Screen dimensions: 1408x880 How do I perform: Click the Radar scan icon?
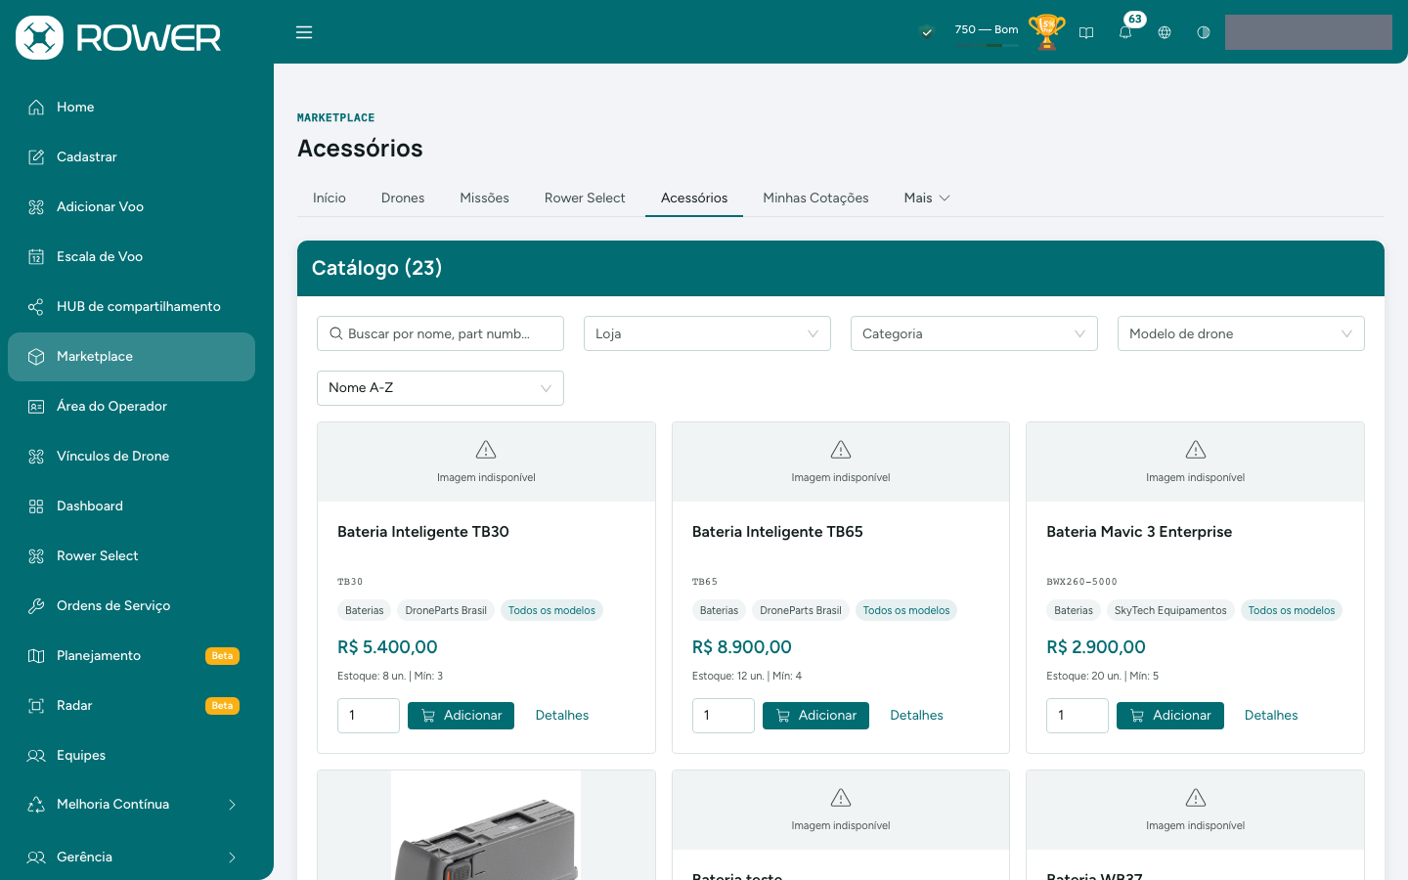click(x=36, y=706)
